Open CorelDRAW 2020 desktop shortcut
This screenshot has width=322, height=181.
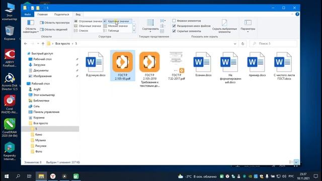point(10,128)
